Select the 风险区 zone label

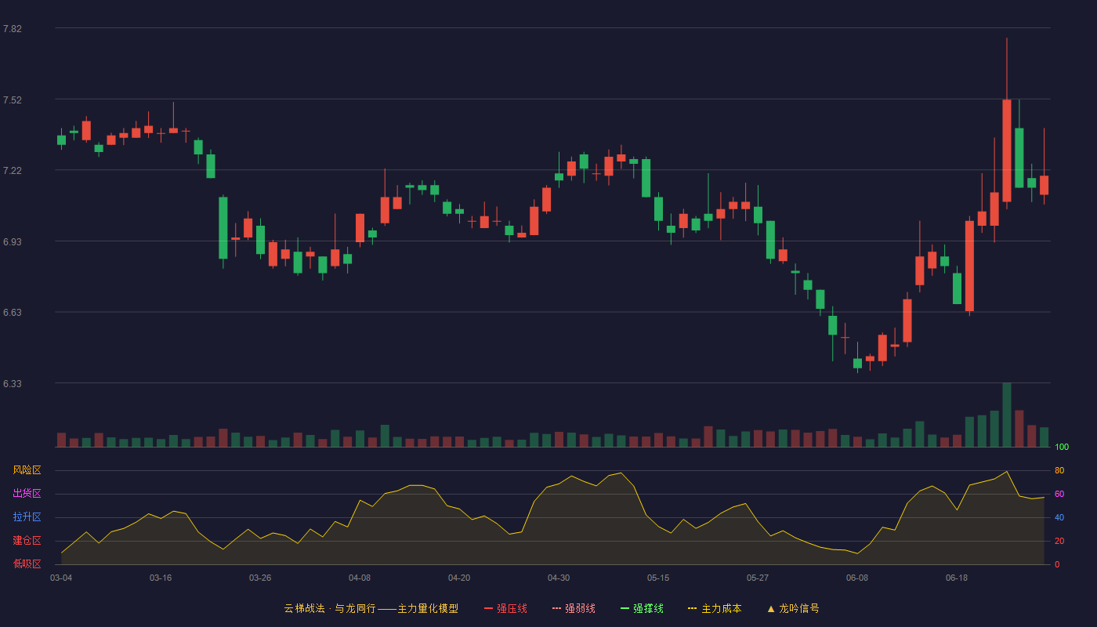(27, 470)
